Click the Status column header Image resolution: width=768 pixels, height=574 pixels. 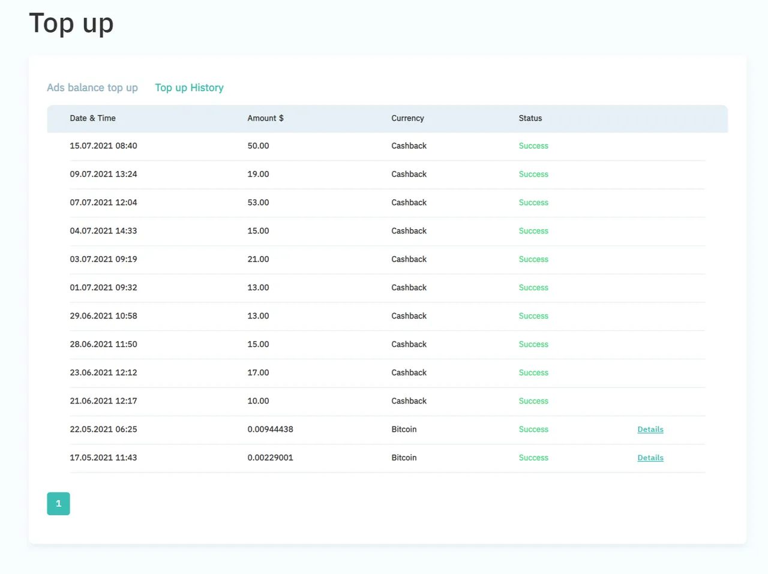[x=530, y=118]
